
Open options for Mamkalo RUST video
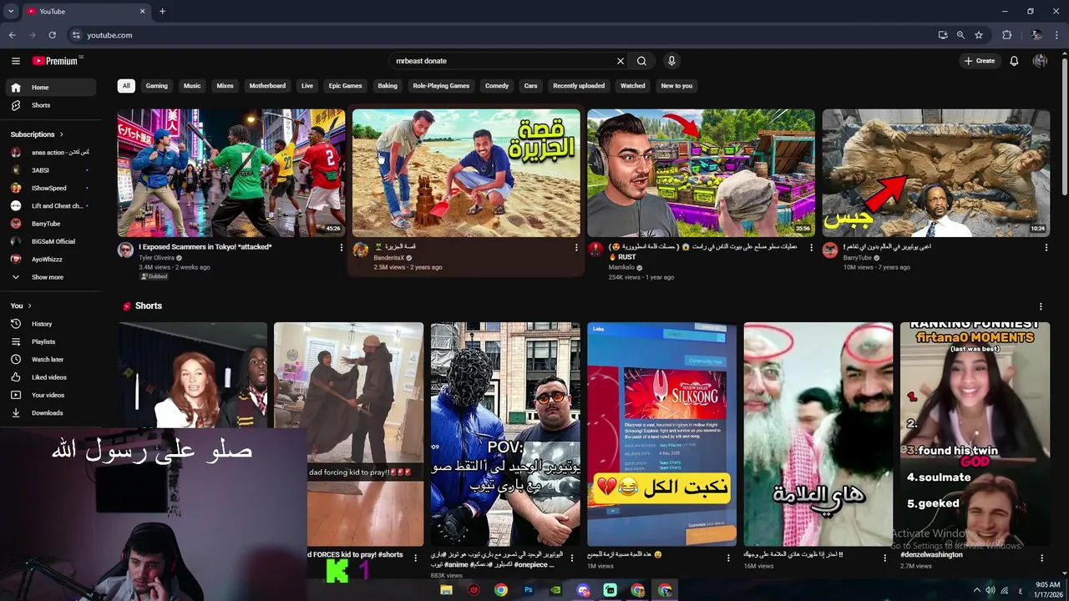point(811,247)
